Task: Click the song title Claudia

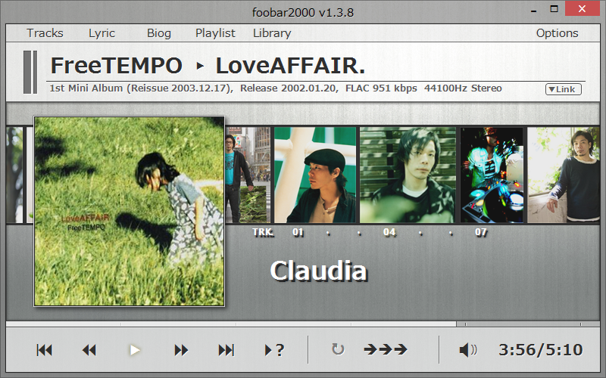Action: pos(318,271)
